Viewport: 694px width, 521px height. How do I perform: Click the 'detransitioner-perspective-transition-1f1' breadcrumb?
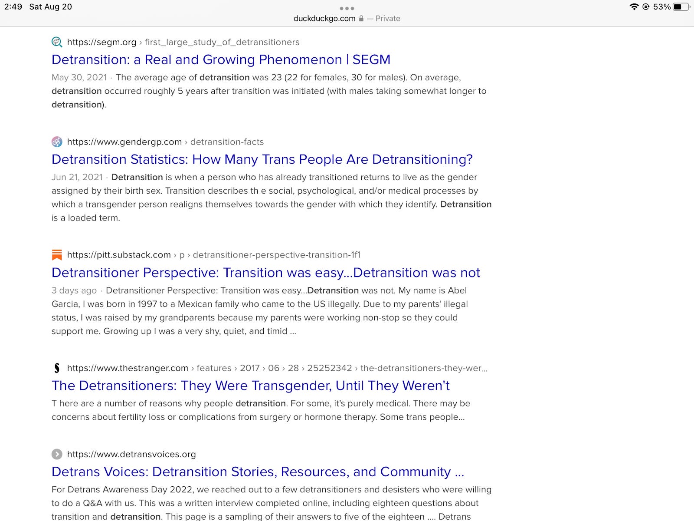click(277, 255)
